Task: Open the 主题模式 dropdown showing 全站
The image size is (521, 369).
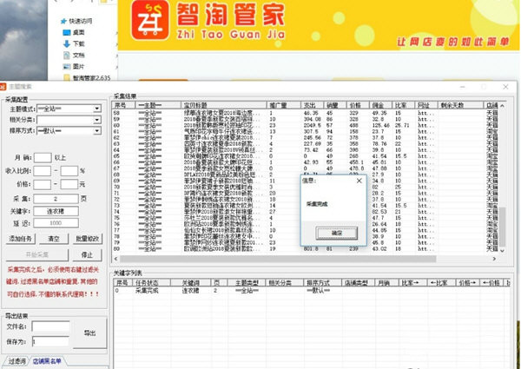Action: tap(69, 109)
